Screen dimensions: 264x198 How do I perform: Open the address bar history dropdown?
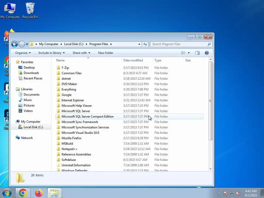pyautogui.click(x=139, y=44)
